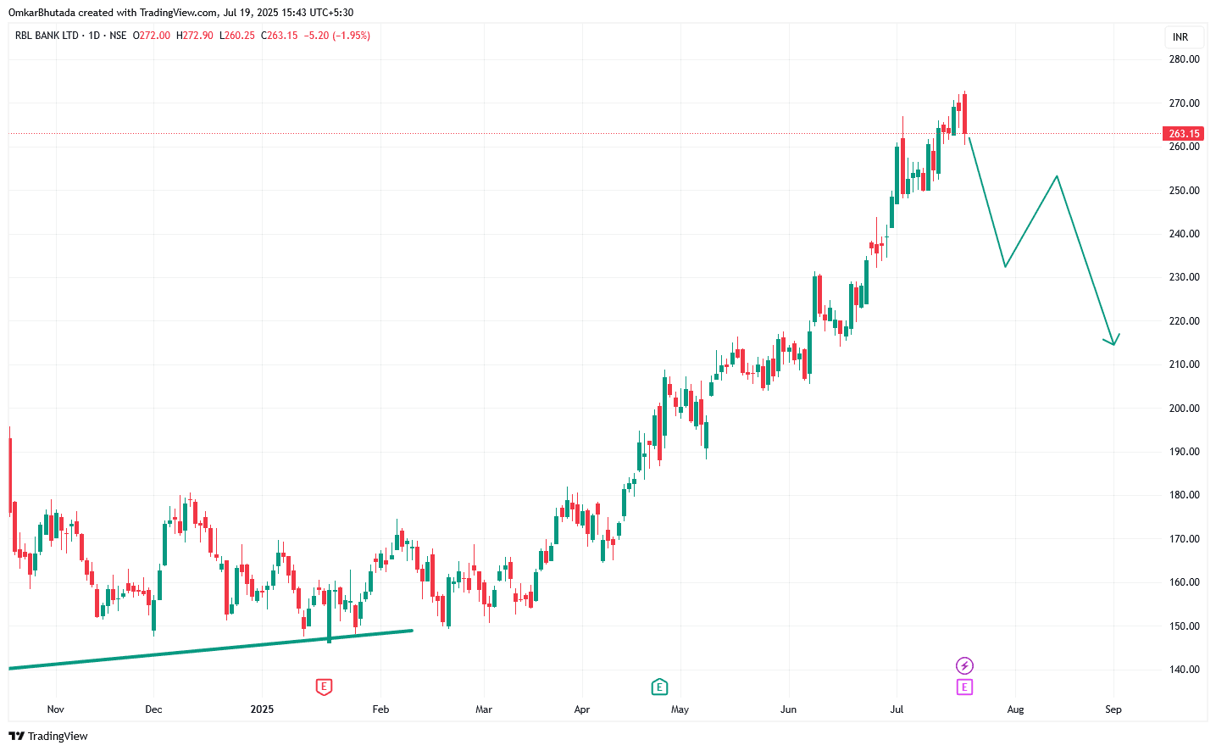The image size is (1216, 751).
Task: Click the Aug label on time axis
Action: point(1015,709)
